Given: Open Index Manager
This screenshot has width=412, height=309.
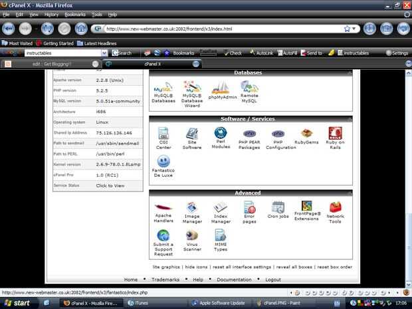Looking at the screenshot, I should click(221, 213).
